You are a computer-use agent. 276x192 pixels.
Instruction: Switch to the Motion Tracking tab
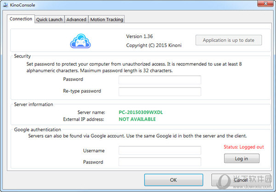[x=107, y=19]
